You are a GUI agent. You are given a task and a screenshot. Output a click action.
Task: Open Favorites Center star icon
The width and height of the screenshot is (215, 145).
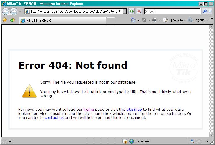click(5, 20)
